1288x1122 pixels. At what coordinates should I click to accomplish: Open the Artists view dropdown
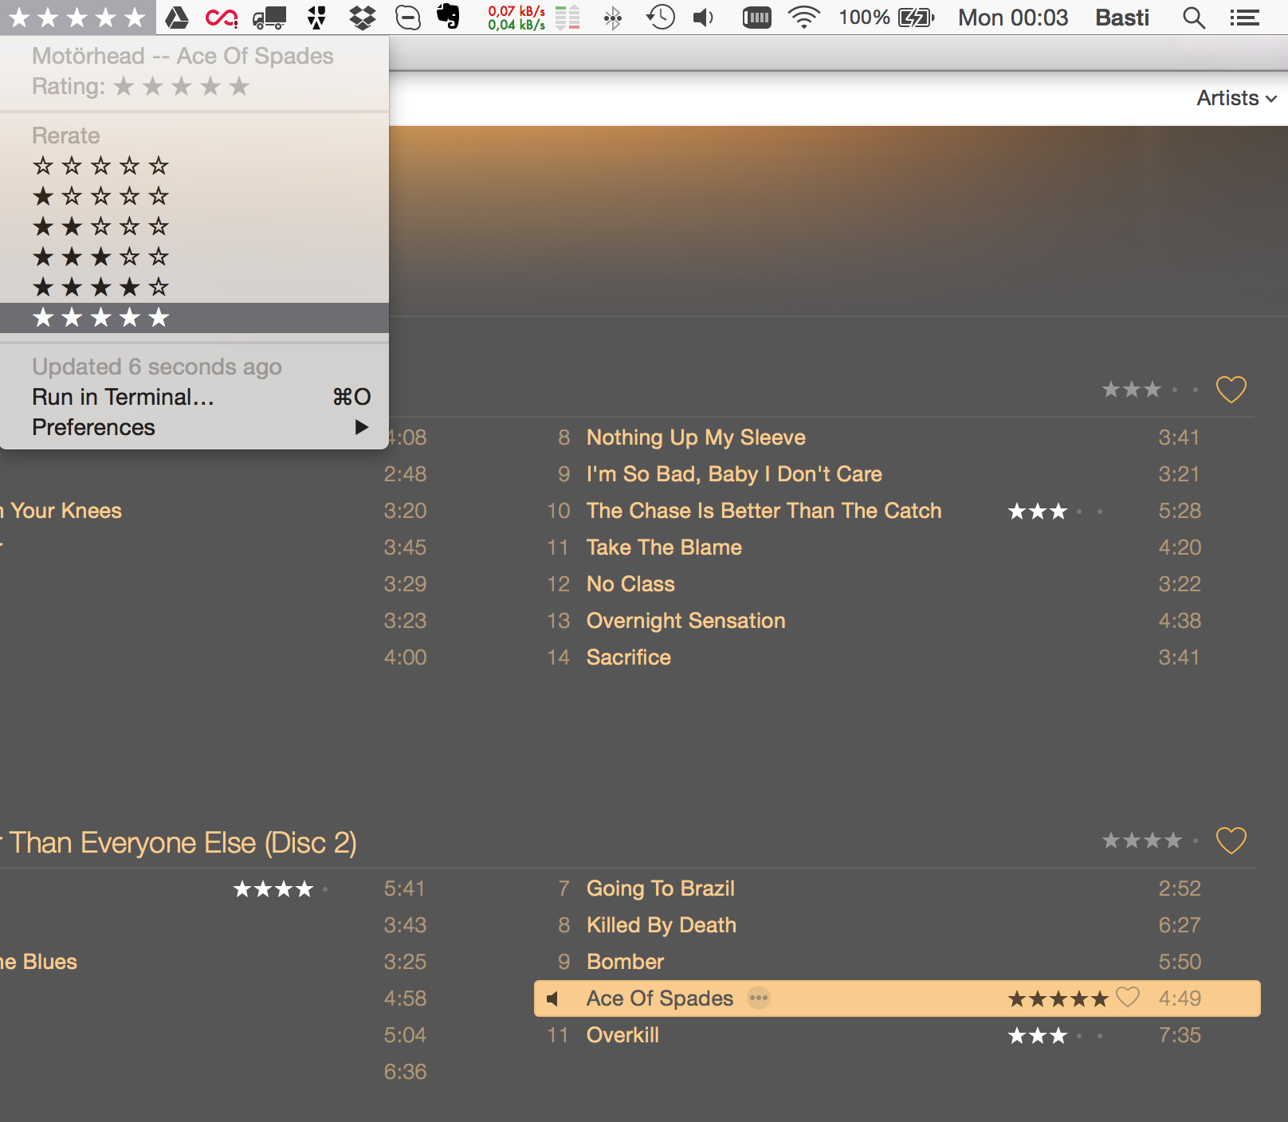[1236, 98]
